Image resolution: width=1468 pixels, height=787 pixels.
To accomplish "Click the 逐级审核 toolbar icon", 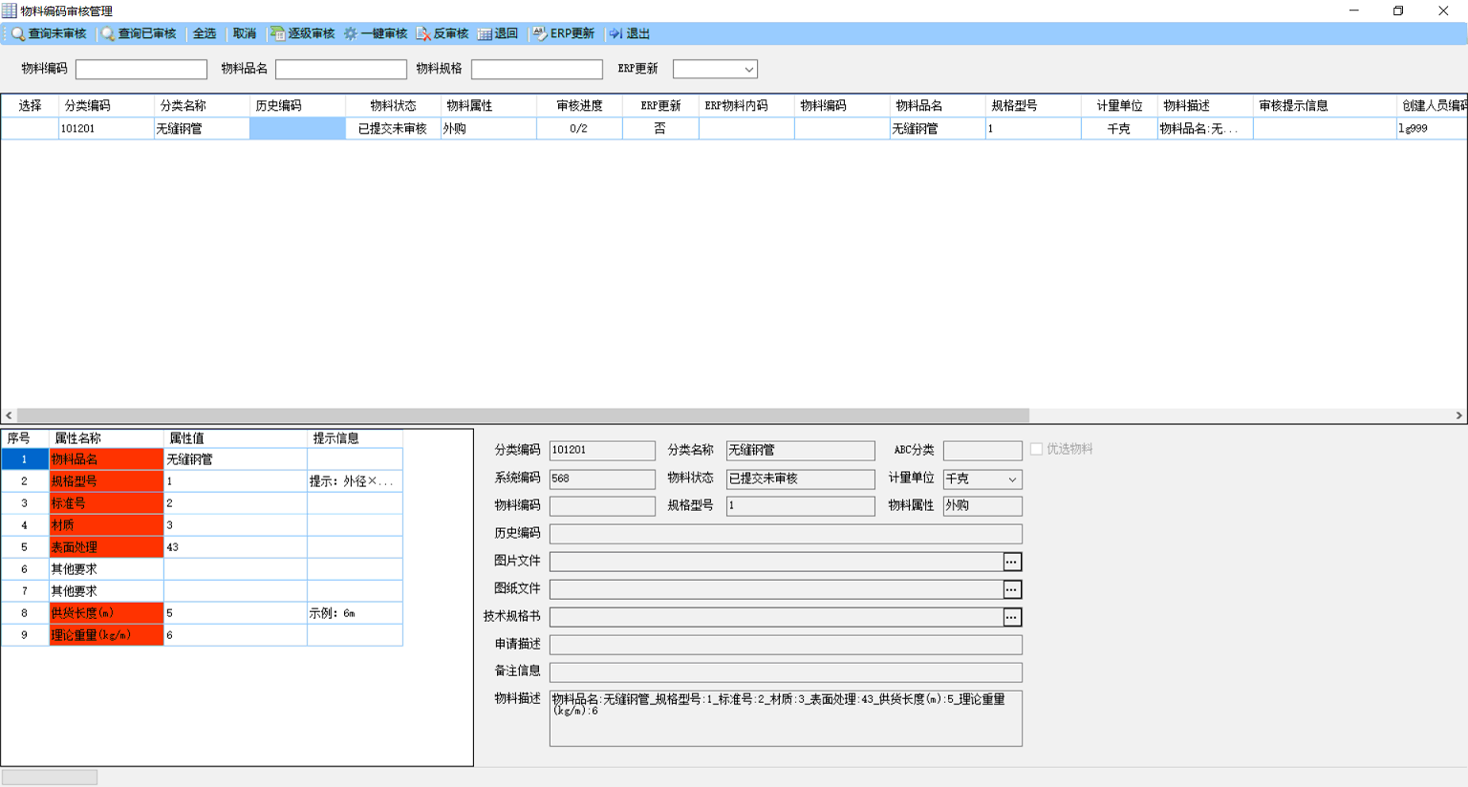I will (277, 33).
